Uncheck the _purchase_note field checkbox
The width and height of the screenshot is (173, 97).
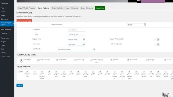144,72
